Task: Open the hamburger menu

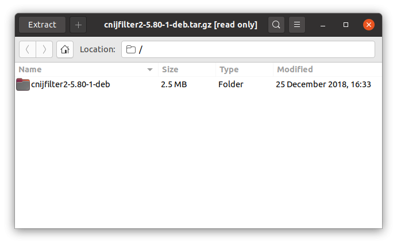Action: (297, 25)
